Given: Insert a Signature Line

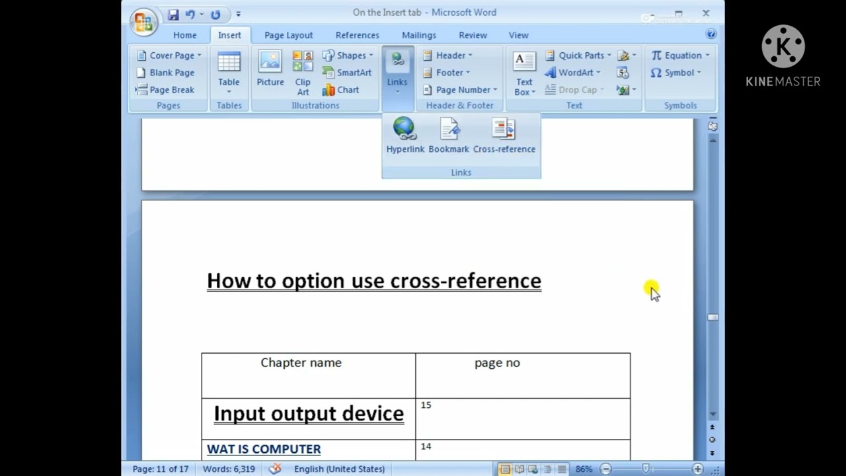Looking at the screenshot, I should pyautogui.click(x=627, y=56).
